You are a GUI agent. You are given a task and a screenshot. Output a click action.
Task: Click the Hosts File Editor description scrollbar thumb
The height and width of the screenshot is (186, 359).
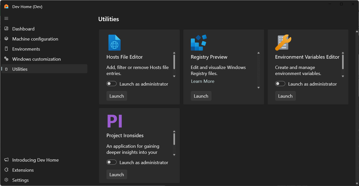click(x=174, y=62)
